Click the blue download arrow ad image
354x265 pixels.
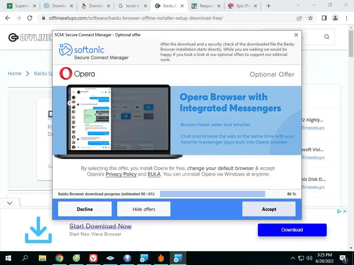(x=38, y=230)
